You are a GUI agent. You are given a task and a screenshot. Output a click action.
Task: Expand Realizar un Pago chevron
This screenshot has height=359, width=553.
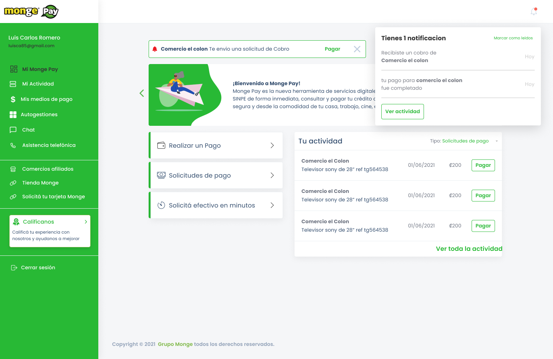272,145
